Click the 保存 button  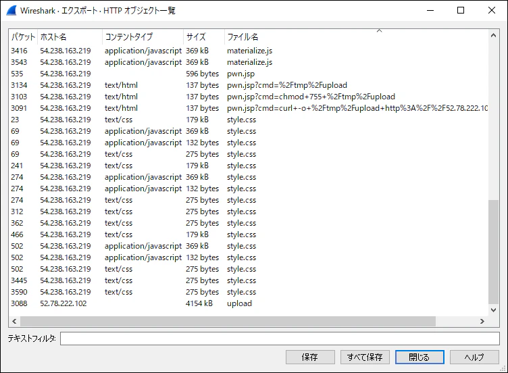[x=310, y=357]
